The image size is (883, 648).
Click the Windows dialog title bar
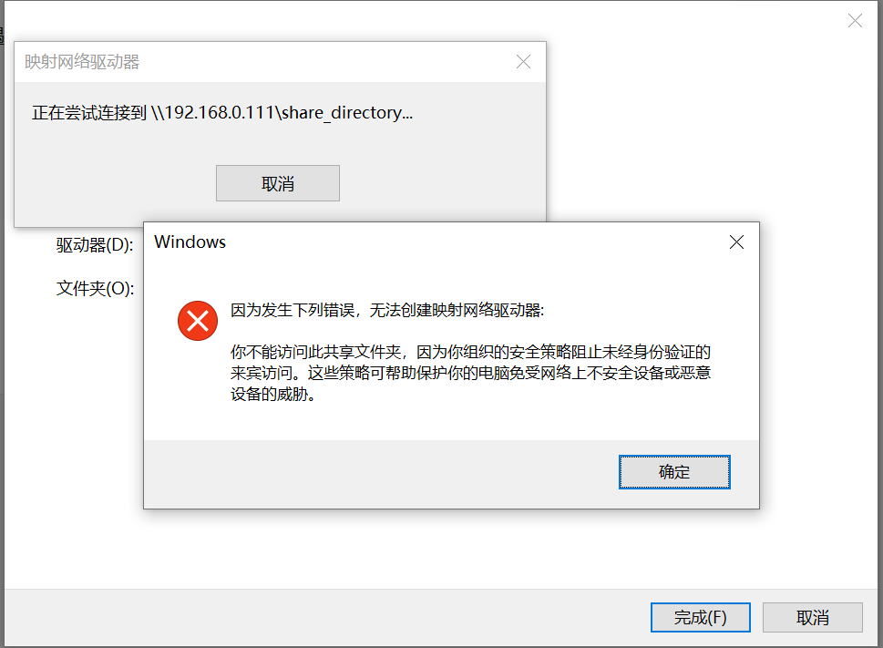coord(439,242)
